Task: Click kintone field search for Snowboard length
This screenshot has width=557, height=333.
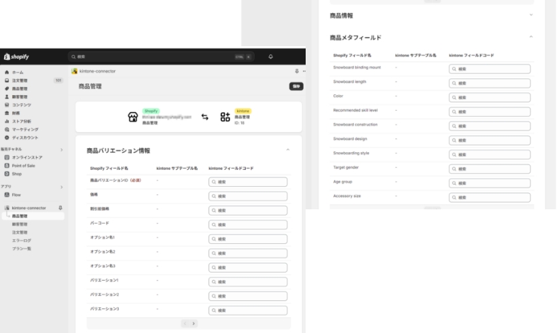Action: pyautogui.click(x=489, y=83)
